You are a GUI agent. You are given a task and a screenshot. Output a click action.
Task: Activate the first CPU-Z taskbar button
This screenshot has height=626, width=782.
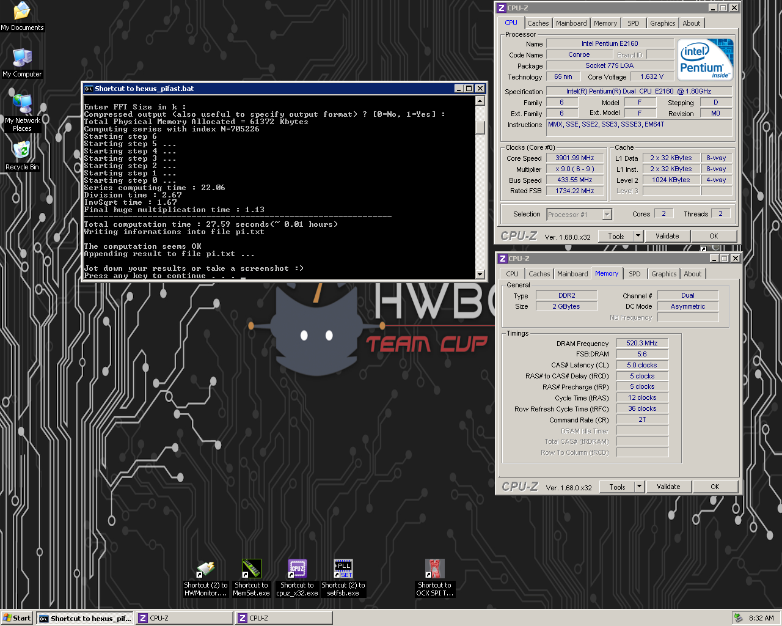185,618
